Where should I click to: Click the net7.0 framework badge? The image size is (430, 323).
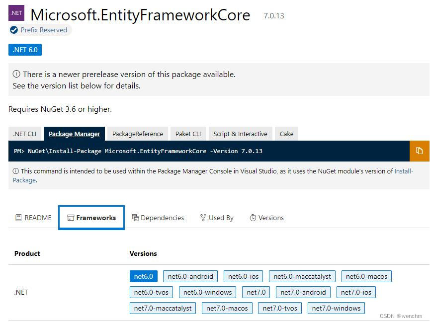tap(256, 292)
